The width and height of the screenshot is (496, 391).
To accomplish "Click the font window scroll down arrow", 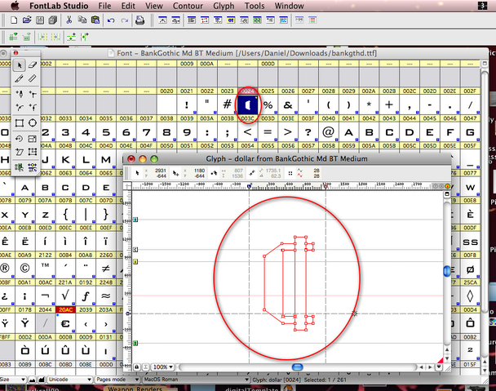I will pos(485,371).
